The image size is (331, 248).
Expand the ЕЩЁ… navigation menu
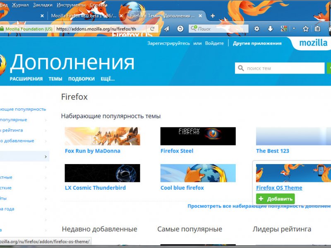[108, 79]
